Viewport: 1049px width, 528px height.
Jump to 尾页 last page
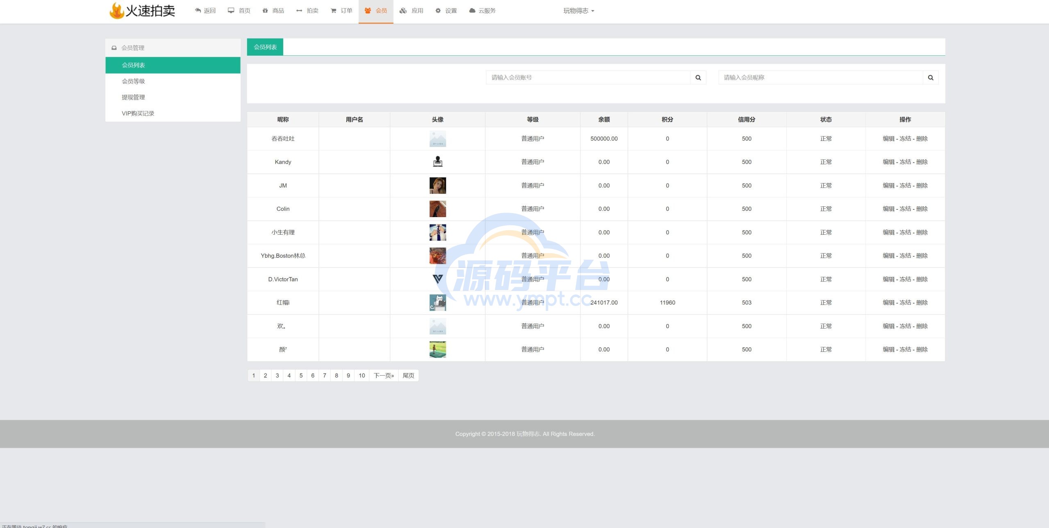[409, 376]
